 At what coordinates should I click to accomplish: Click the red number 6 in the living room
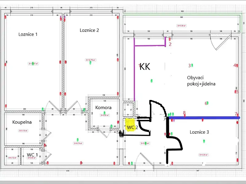206,103
